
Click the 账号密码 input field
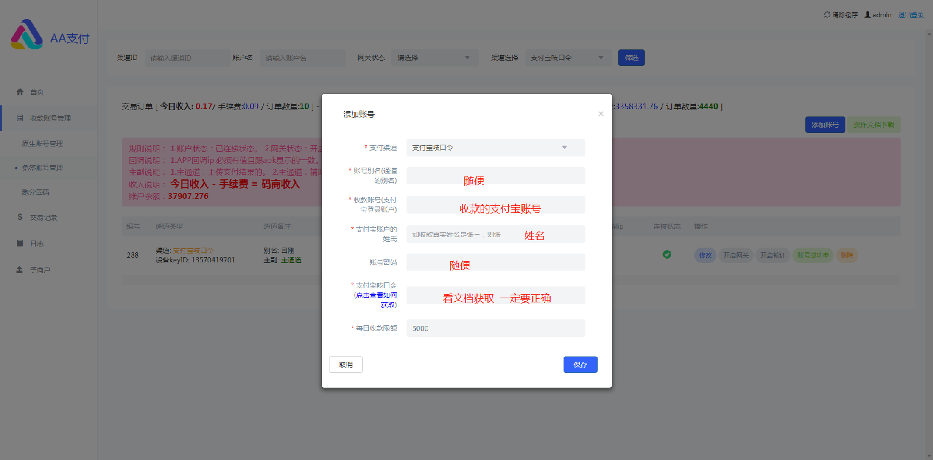click(x=495, y=262)
